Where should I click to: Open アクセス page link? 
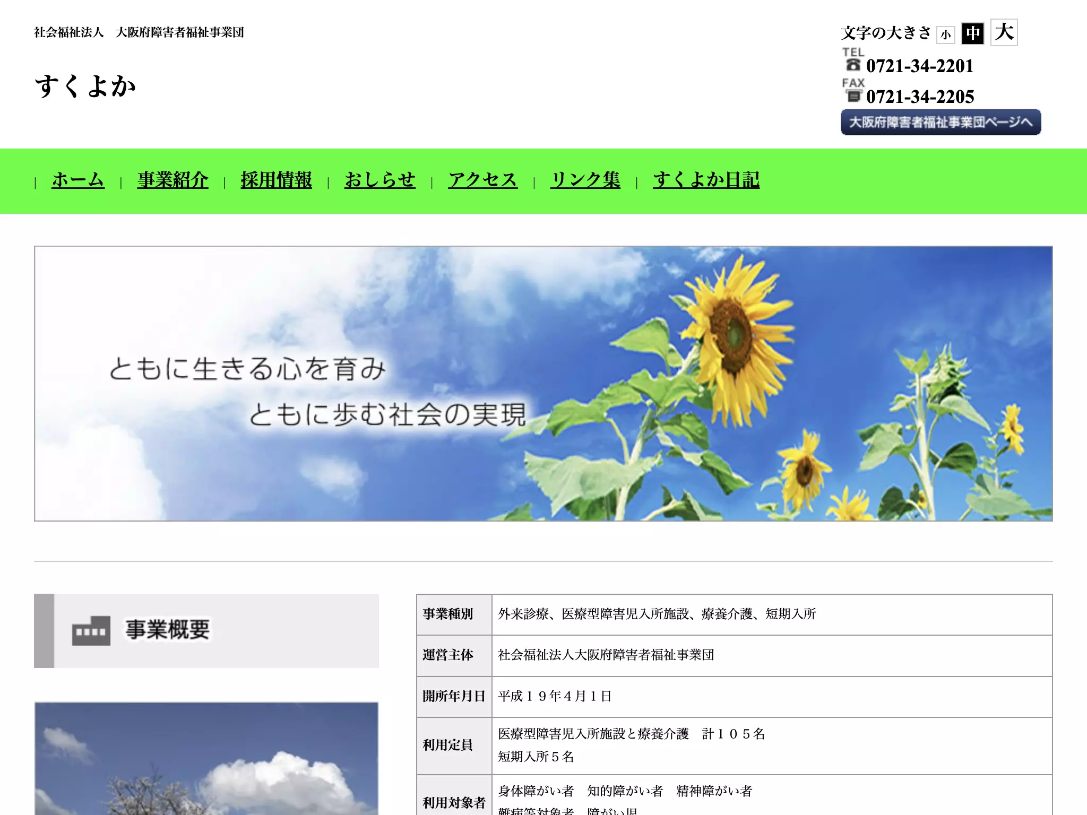tap(483, 180)
